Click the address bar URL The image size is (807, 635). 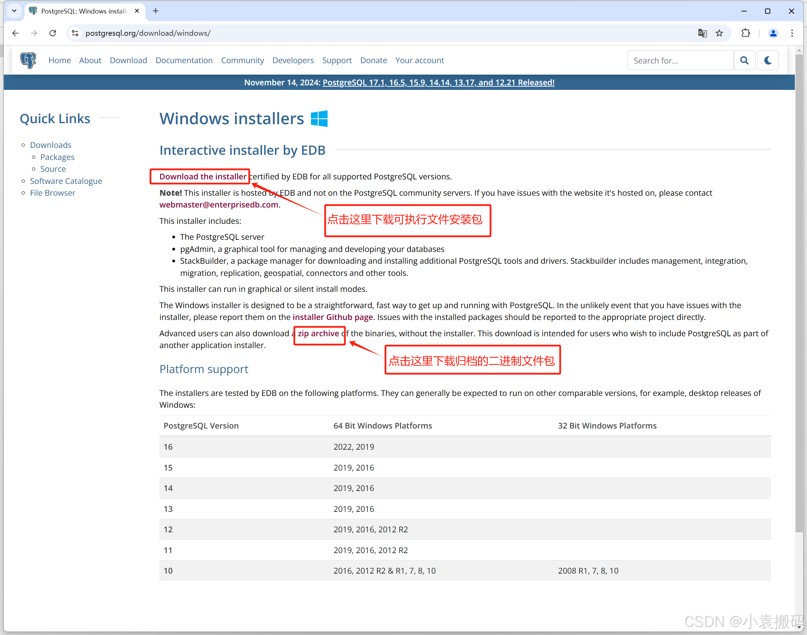coord(148,33)
